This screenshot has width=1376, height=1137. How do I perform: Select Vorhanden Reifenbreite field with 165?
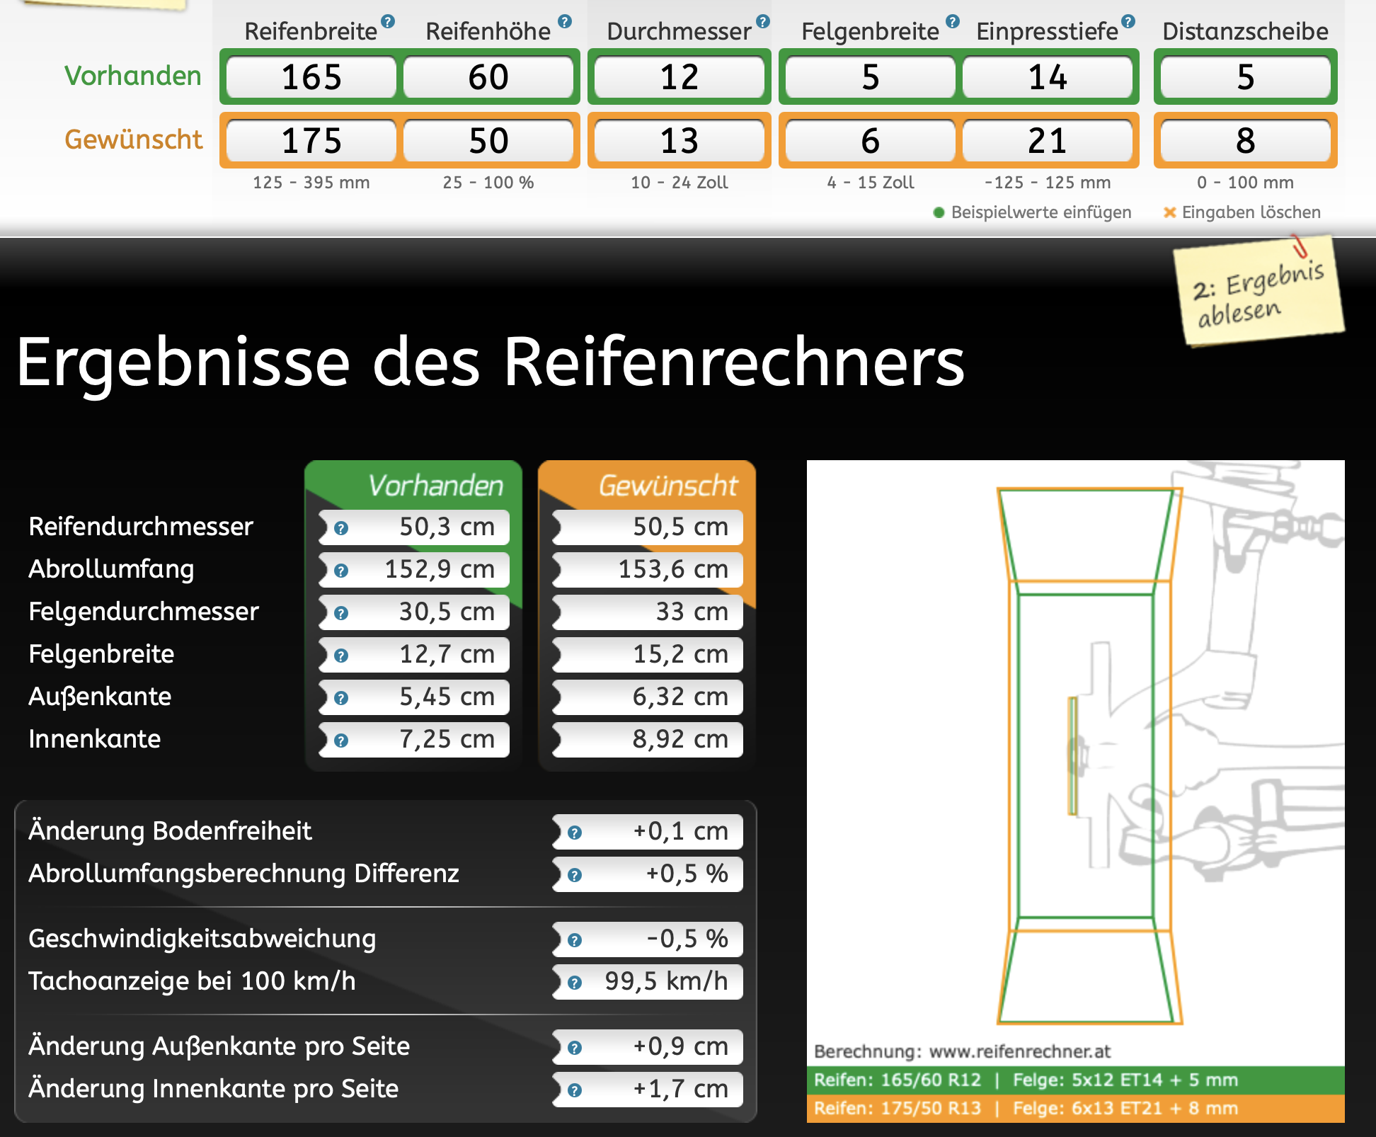(x=311, y=76)
